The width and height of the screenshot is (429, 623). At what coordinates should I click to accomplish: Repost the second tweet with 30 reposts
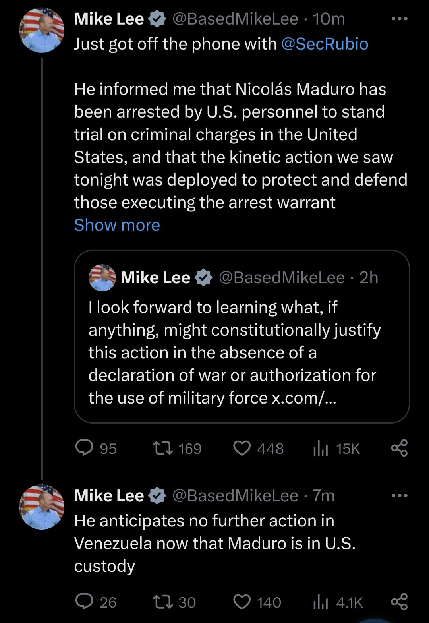coord(163,602)
